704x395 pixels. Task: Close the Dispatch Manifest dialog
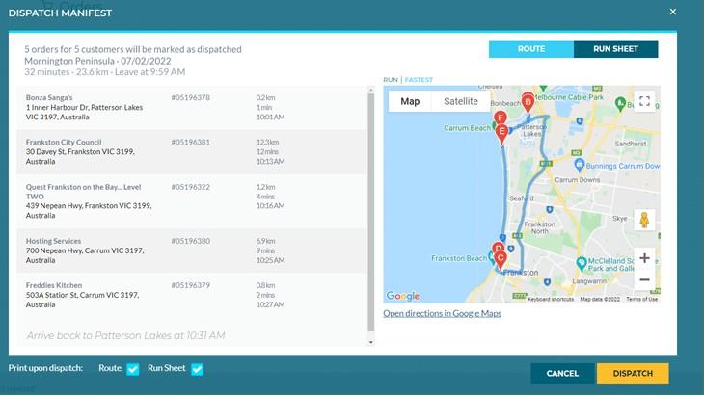point(672,12)
